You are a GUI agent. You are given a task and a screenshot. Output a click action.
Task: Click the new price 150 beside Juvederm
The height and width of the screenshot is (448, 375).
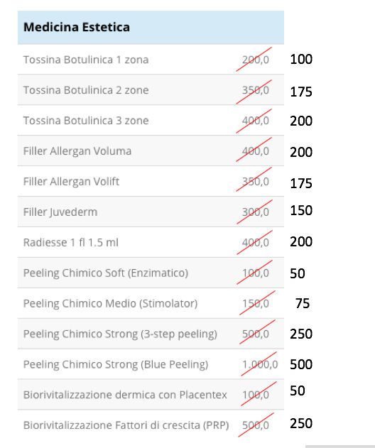click(x=301, y=211)
